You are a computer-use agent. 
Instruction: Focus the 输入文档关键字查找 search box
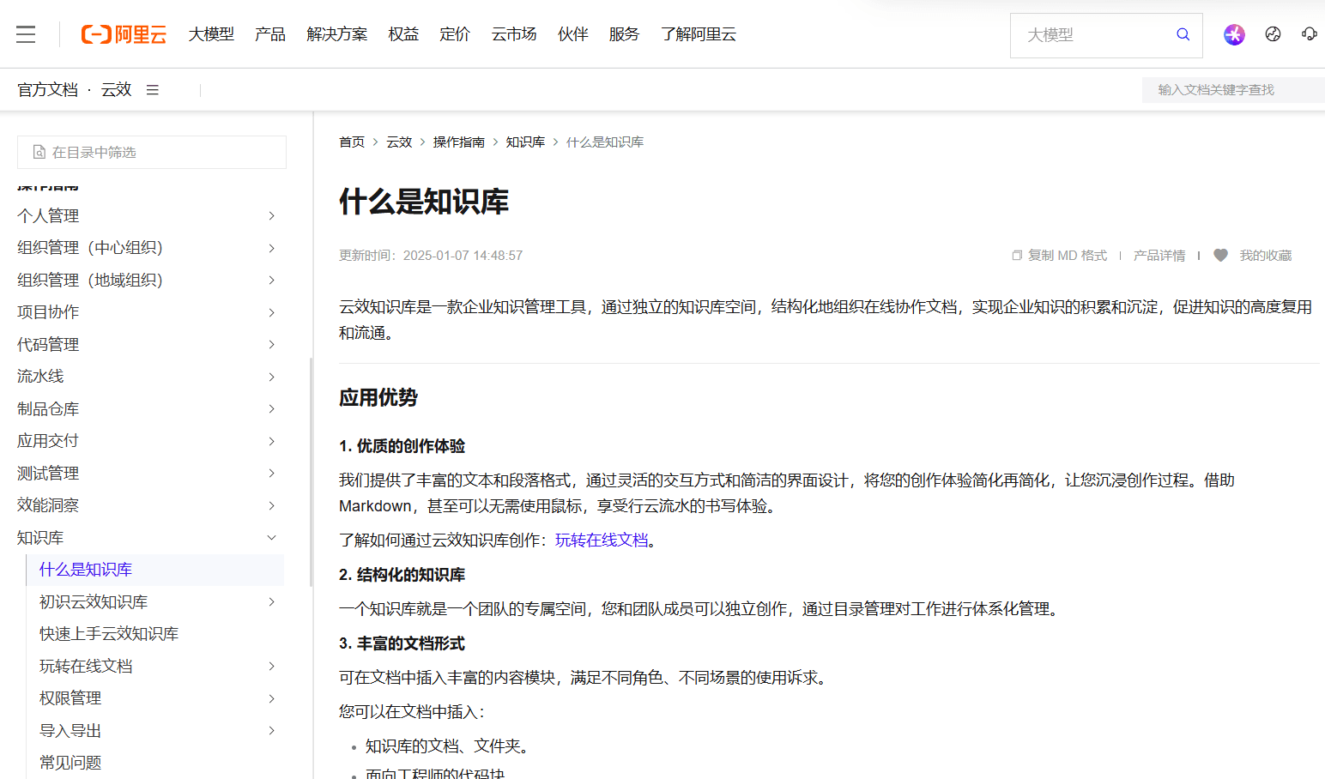point(1233,90)
